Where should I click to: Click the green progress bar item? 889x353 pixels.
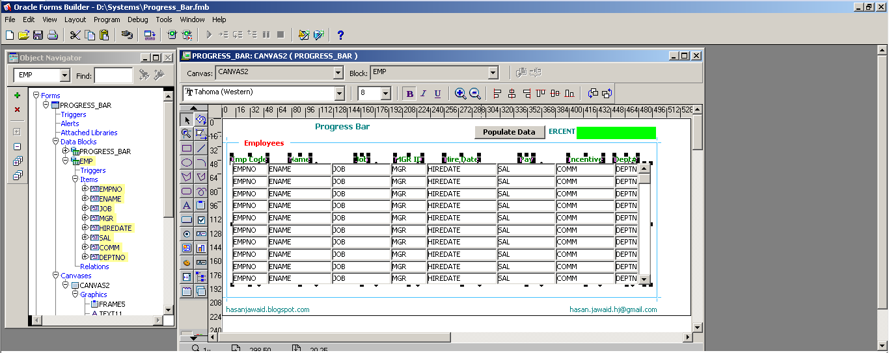point(616,133)
